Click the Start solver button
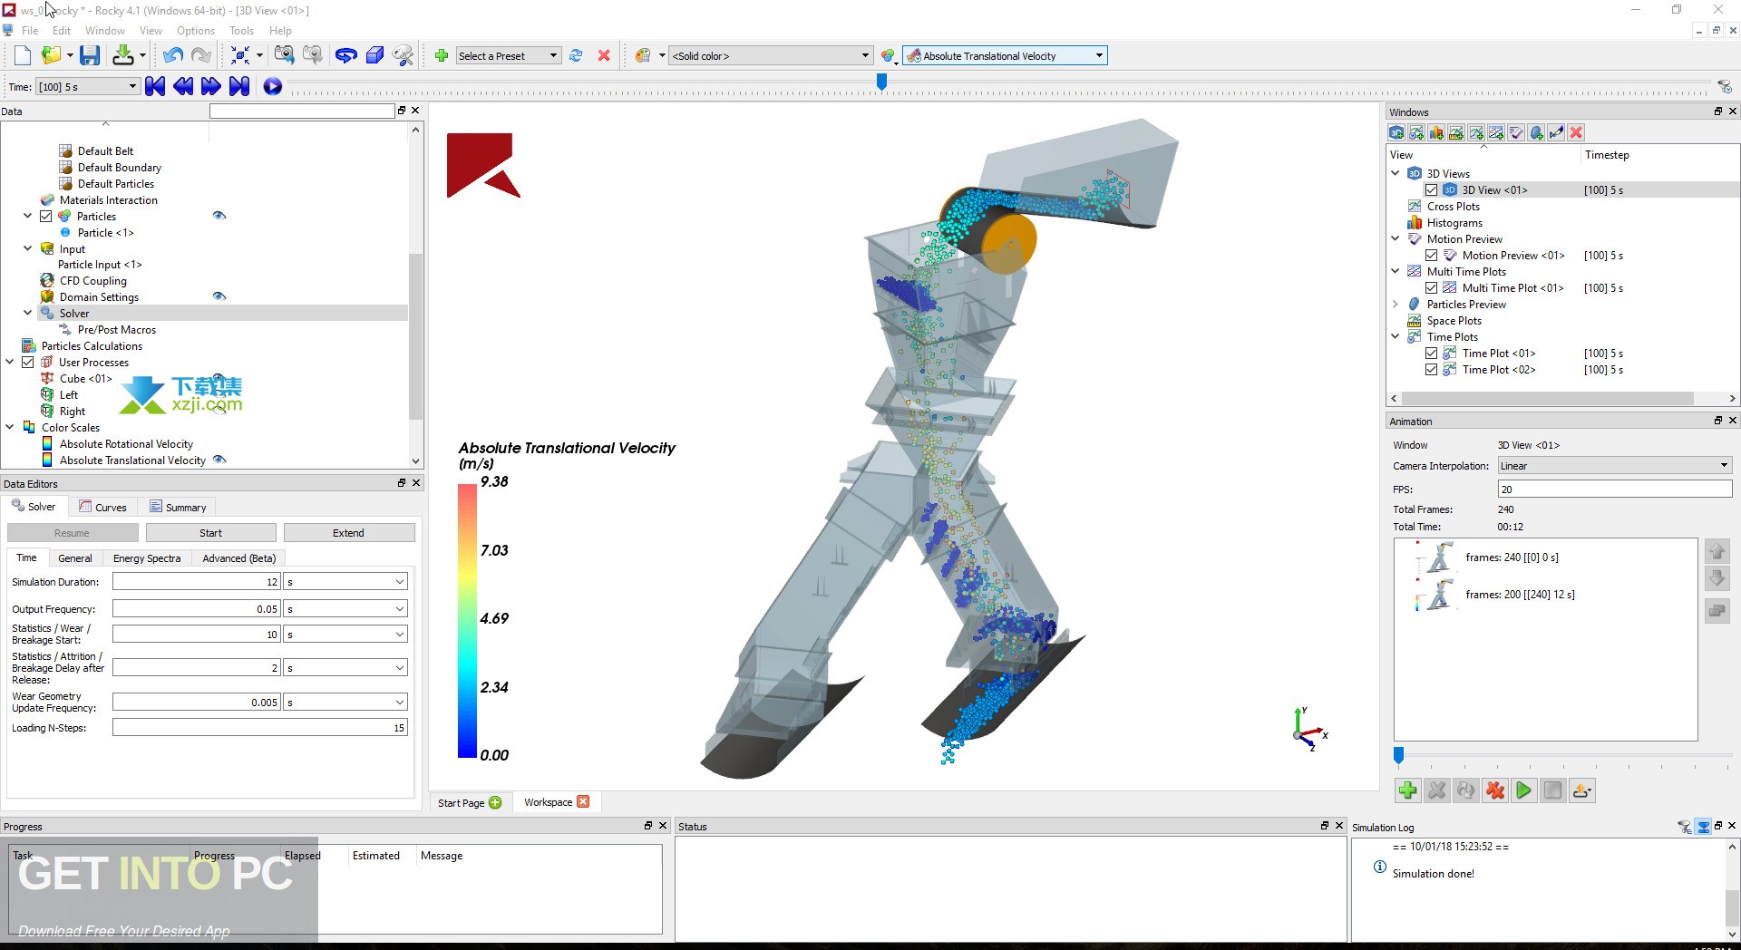 pyautogui.click(x=210, y=533)
